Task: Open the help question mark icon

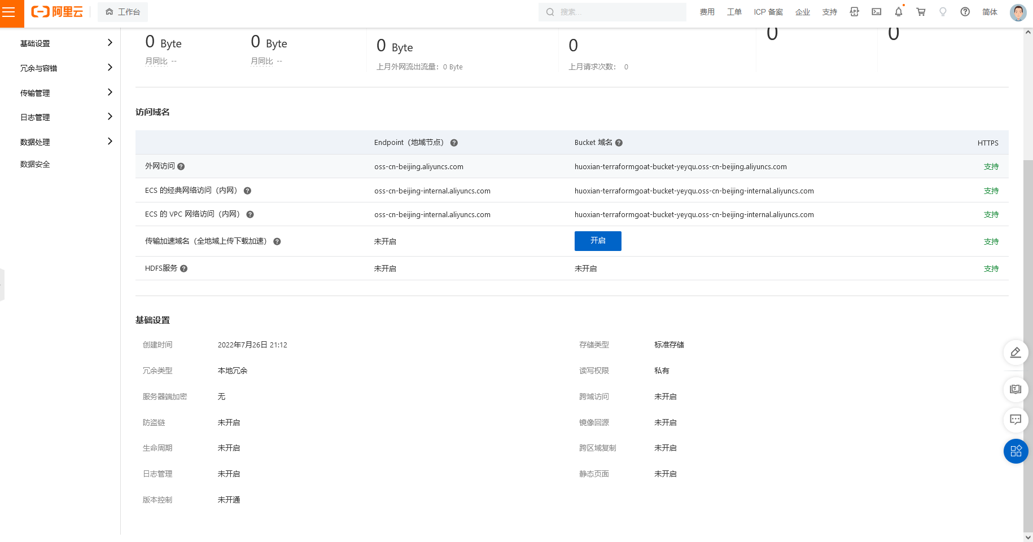Action: [965, 12]
